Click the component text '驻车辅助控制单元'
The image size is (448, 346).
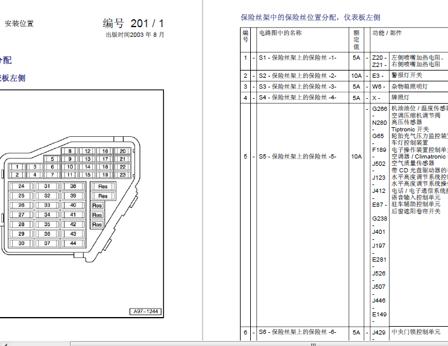coord(415,204)
